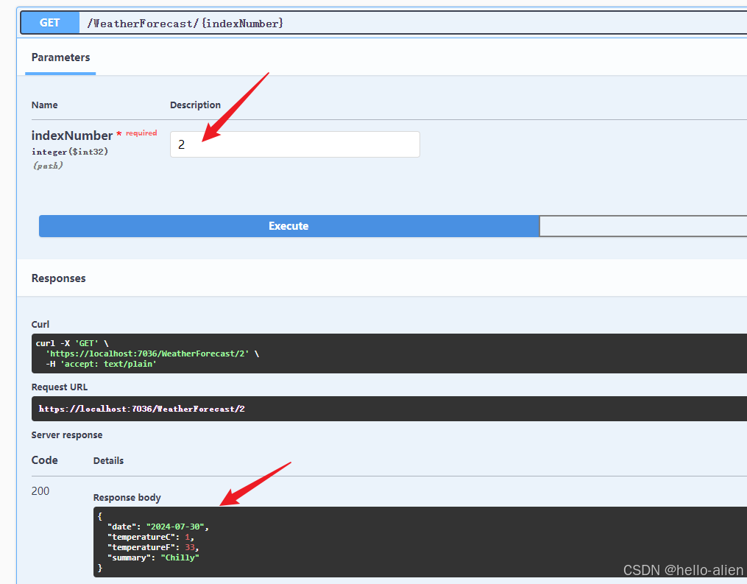Open the Parameters section header
This screenshot has width=747, height=584.
[60, 57]
